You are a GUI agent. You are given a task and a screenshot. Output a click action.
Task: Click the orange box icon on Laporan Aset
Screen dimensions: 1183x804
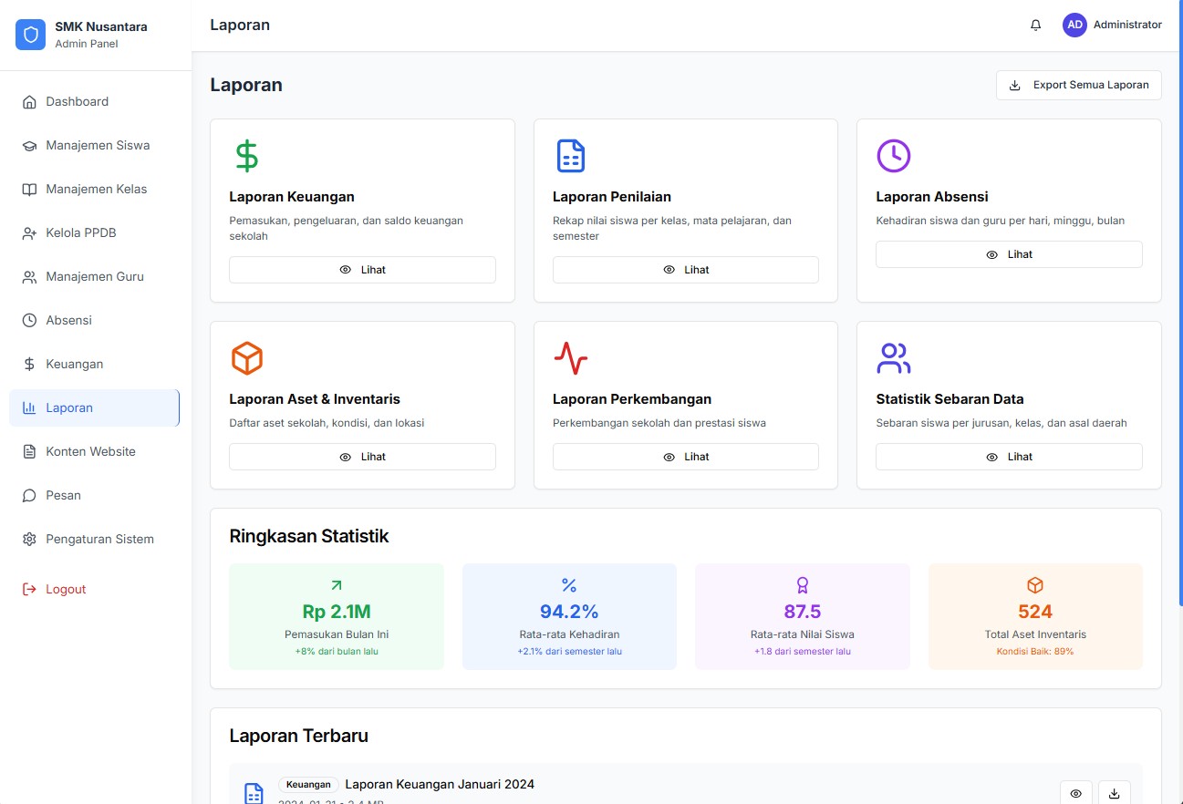pyautogui.click(x=246, y=358)
